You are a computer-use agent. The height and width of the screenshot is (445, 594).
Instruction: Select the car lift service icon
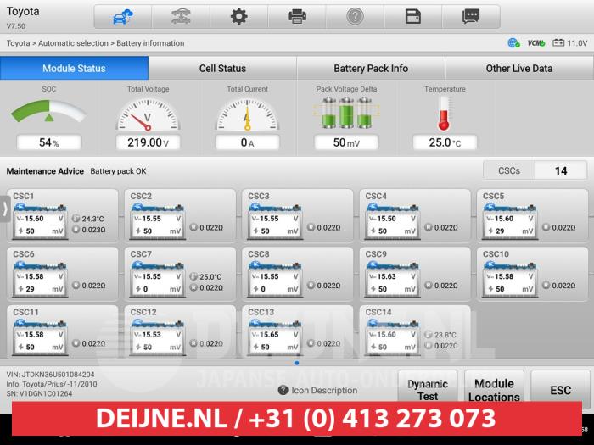(181, 17)
